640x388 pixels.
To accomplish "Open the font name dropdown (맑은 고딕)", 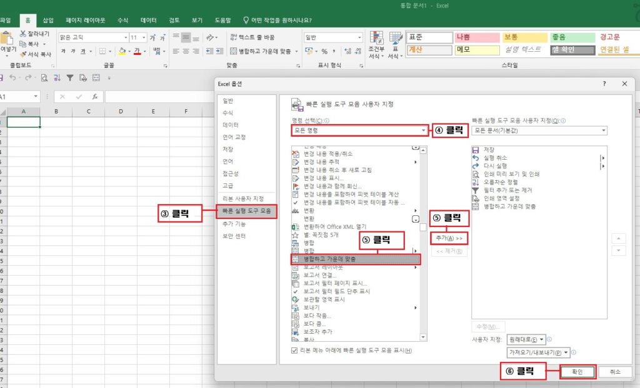I will (126, 37).
